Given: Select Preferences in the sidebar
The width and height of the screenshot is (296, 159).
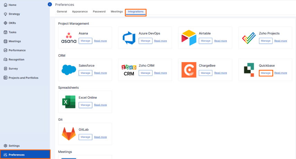Looking at the screenshot, I should pos(25,155).
